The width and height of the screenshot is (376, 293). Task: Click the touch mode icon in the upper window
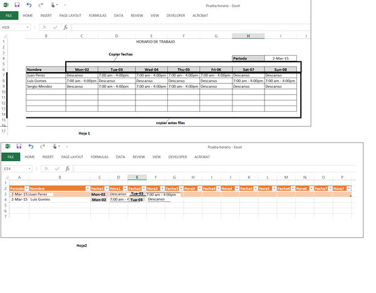pos(53,5)
